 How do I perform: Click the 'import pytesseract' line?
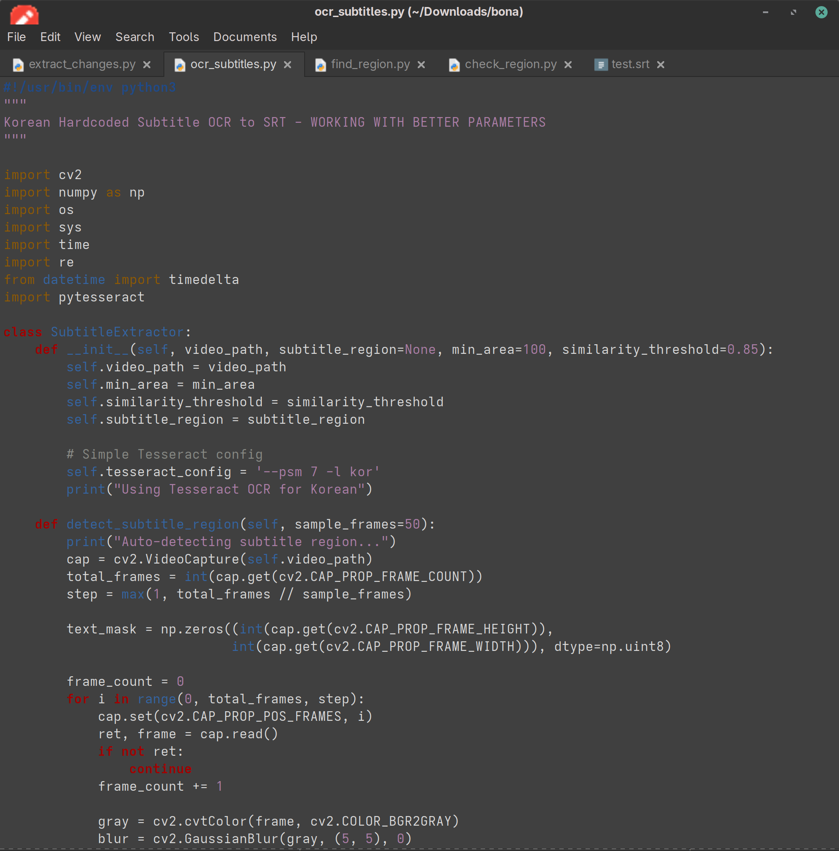coord(74,298)
